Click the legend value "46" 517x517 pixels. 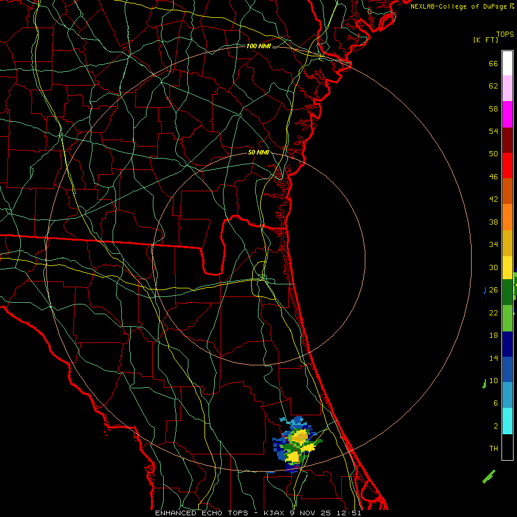(x=493, y=177)
